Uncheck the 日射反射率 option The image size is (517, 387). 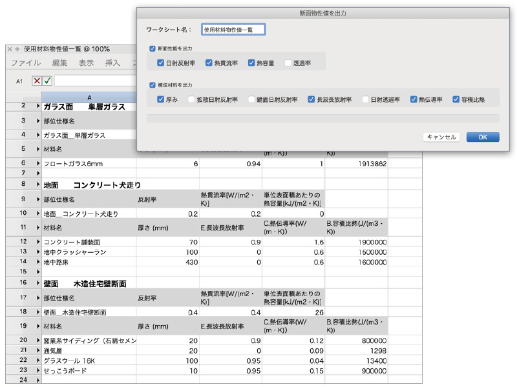tap(161, 63)
